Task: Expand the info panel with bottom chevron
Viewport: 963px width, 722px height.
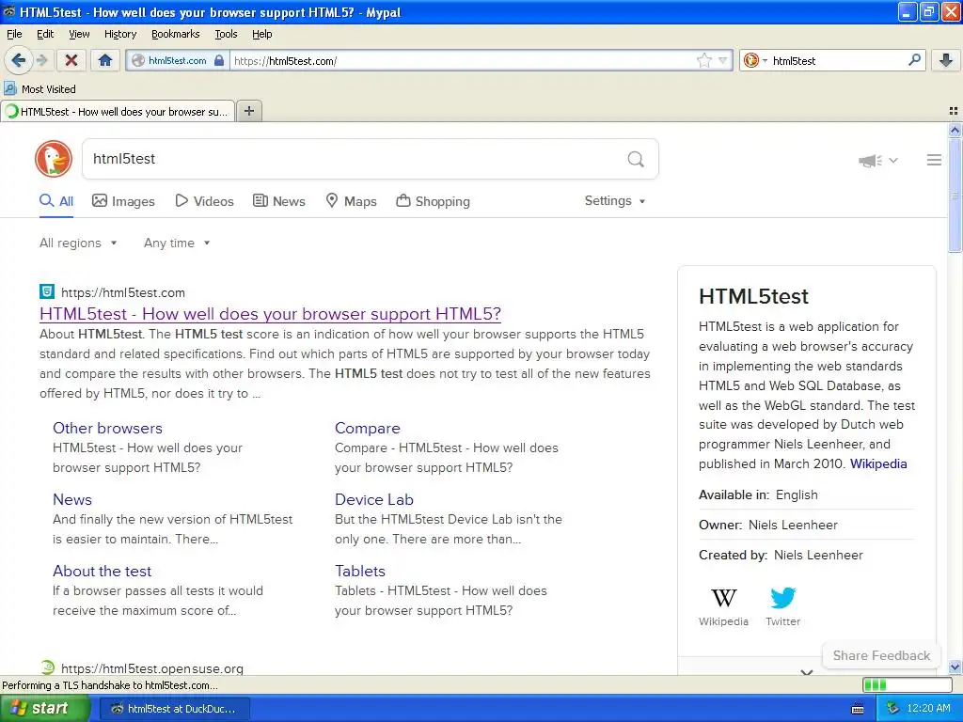Action: pos(806,671)
